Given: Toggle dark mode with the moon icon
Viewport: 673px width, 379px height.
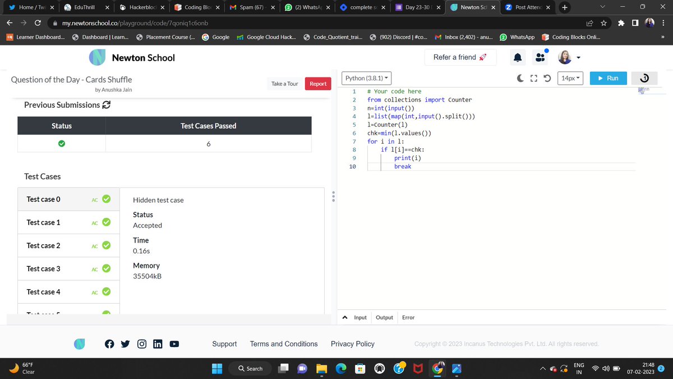Looking at the screenshot, I should click(522, 78).
